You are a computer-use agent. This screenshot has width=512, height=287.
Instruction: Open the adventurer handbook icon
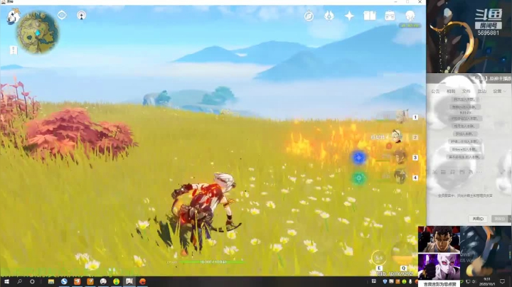click(x=369, y=16)
